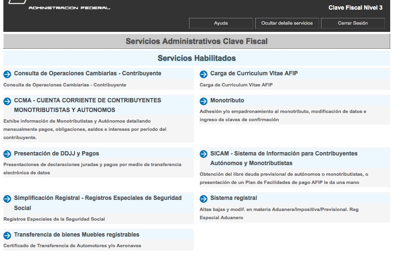Click description 'Exhibe información de Monotributistas y Autónomos'
This screenshot has width=396, height=267.
(85, 129)
